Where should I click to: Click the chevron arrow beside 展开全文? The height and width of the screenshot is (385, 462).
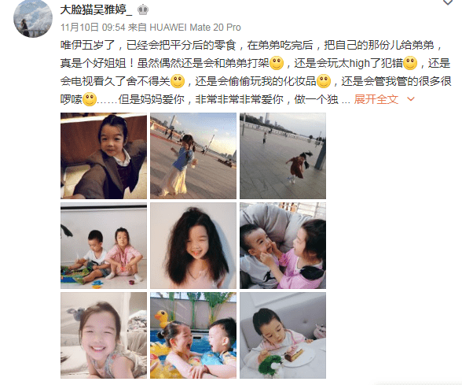click(410, 99)
